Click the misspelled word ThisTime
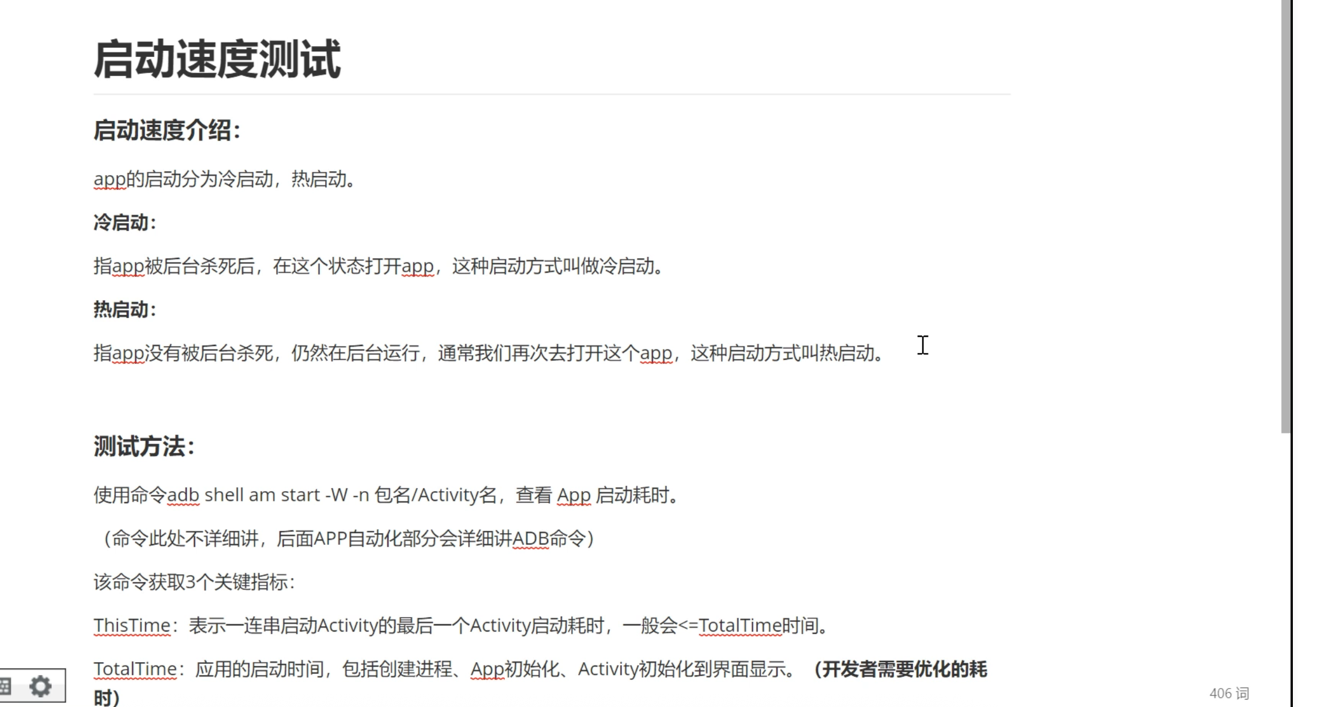1343x707 pixels. point(132,625)
